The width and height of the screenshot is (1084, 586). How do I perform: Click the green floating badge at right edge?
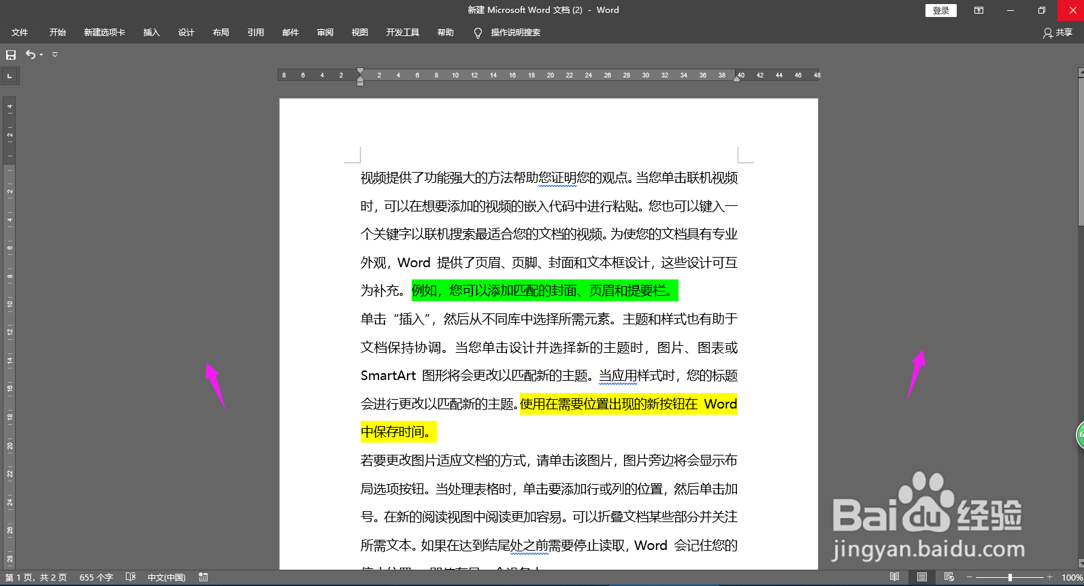(x=1080, y=435)
